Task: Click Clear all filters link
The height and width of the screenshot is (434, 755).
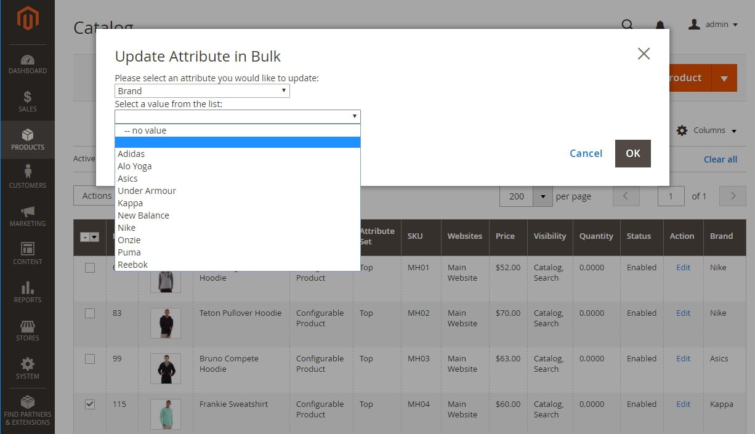Action: 721,159
